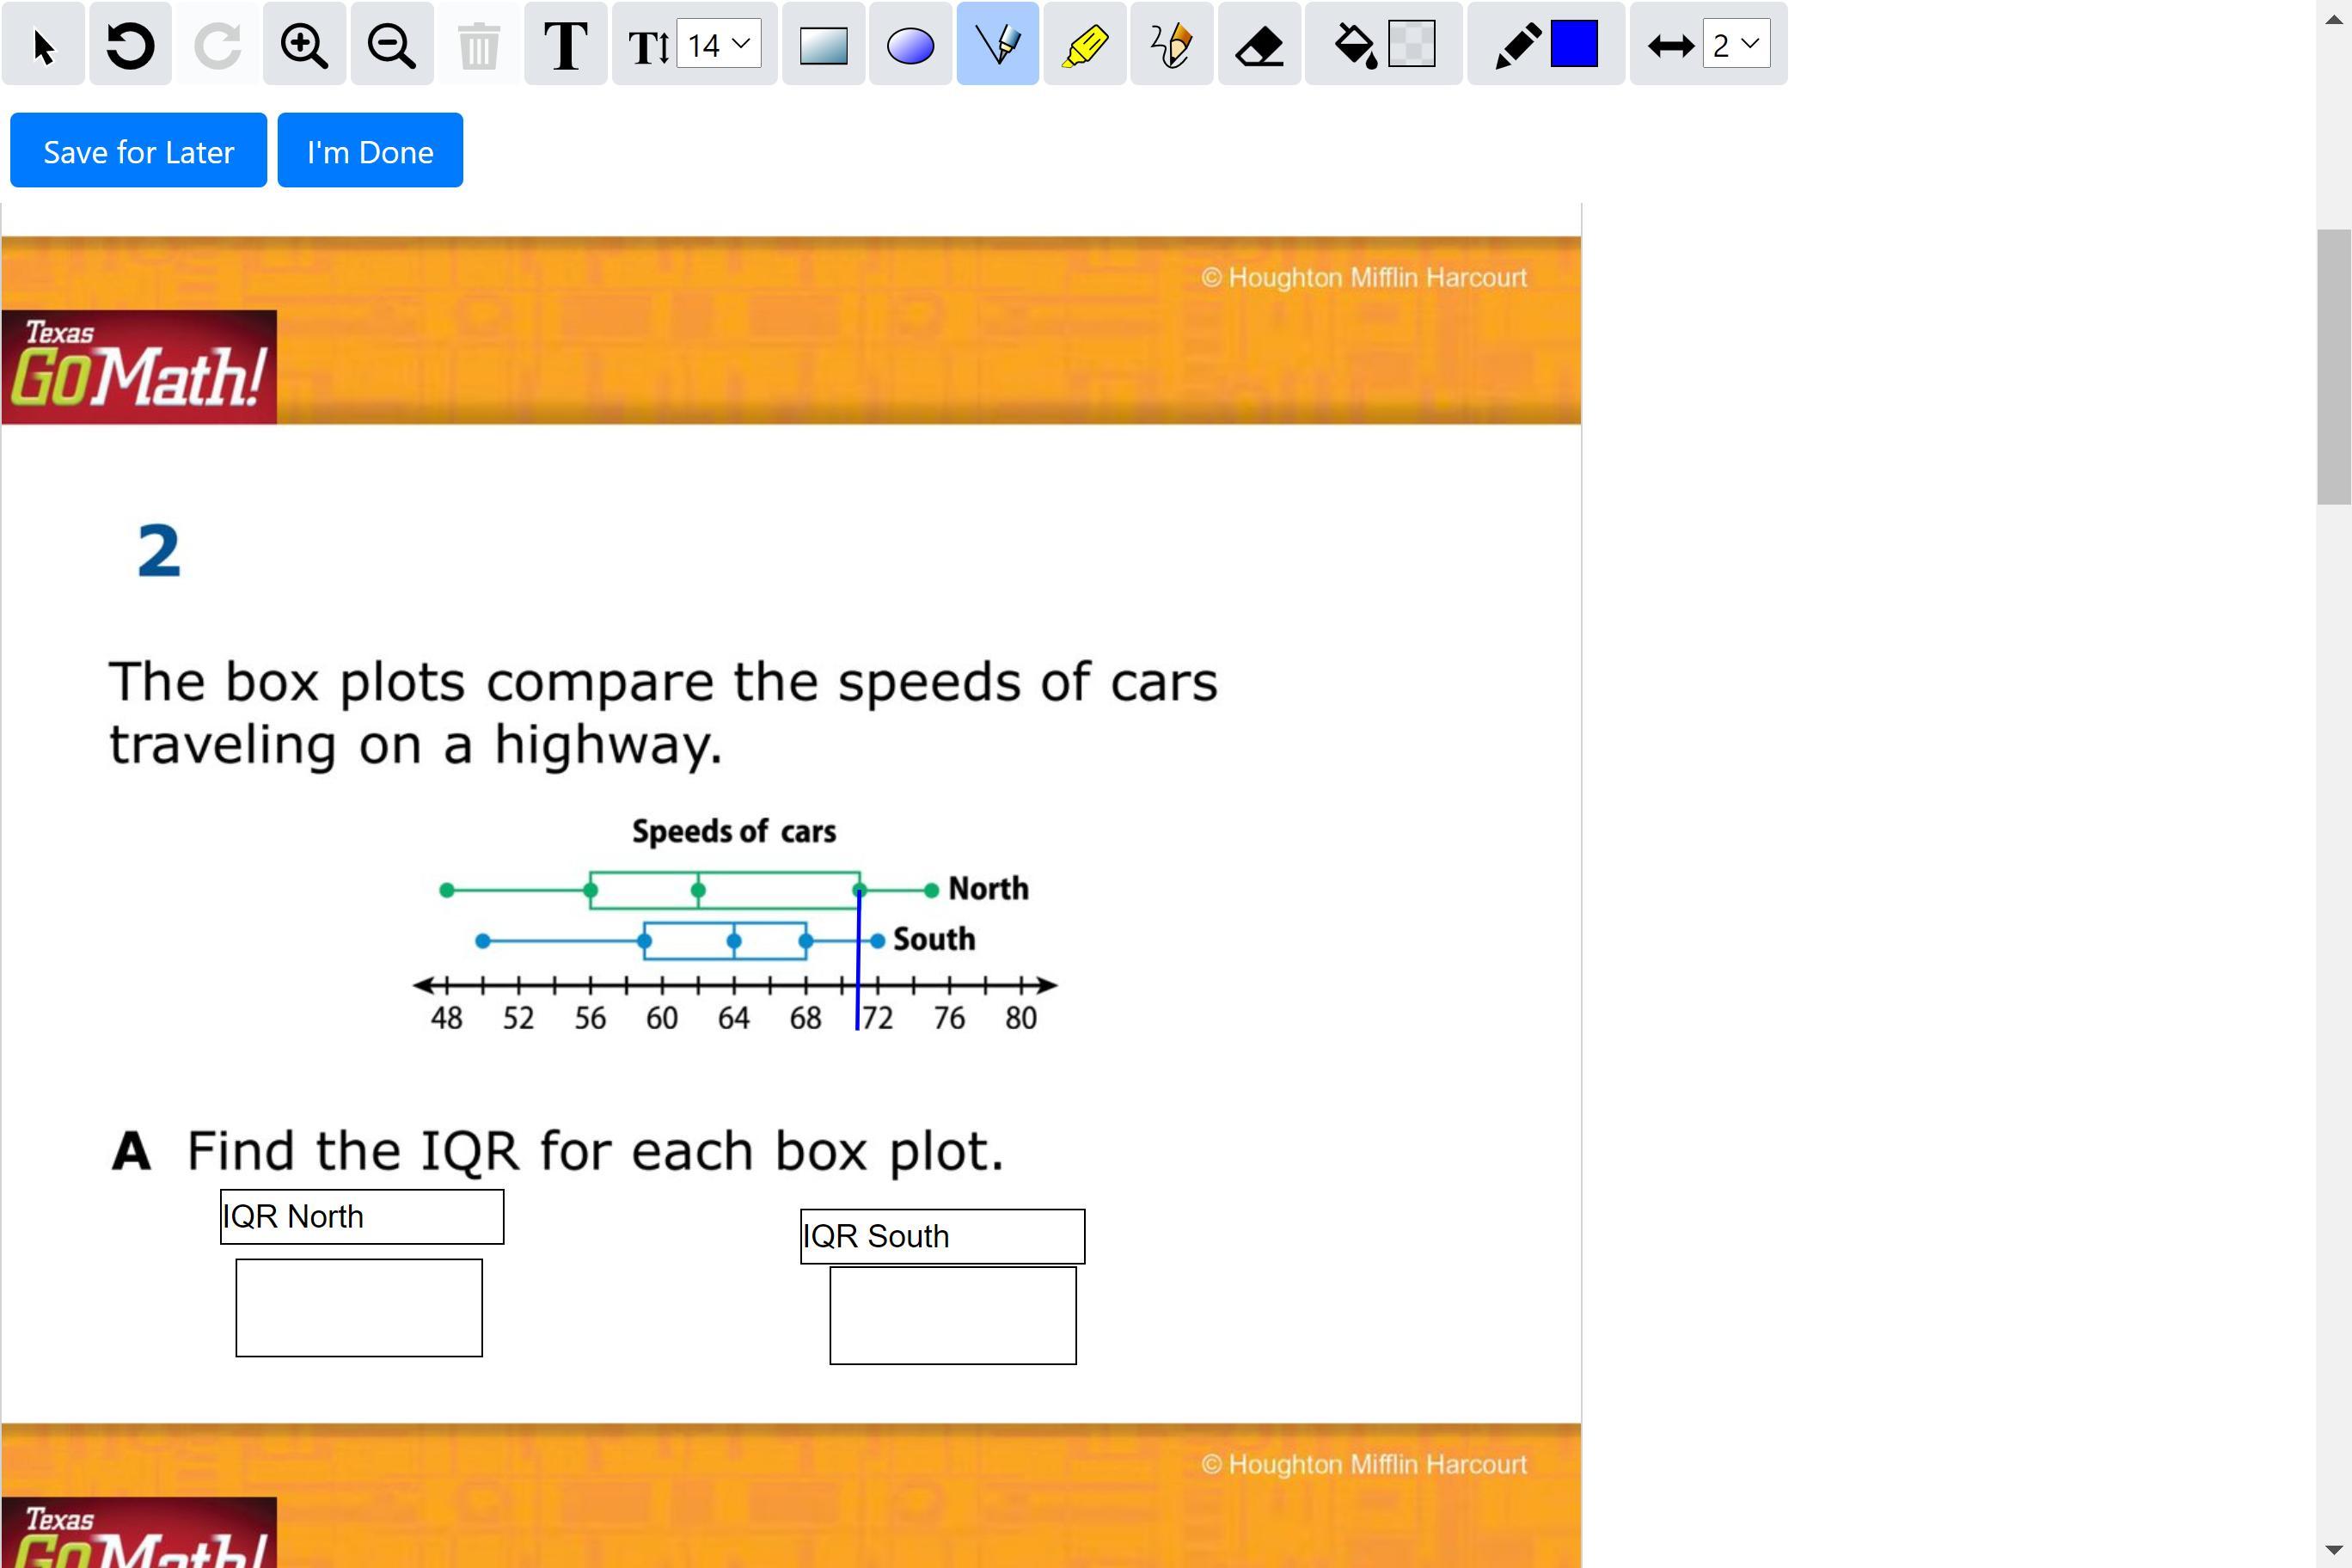
Task: Select the yellow highlighter tool
Action: (x=1084, y=45)
